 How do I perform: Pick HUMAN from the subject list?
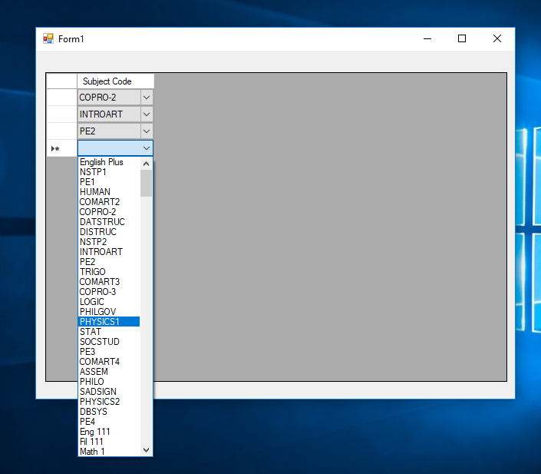109,192
